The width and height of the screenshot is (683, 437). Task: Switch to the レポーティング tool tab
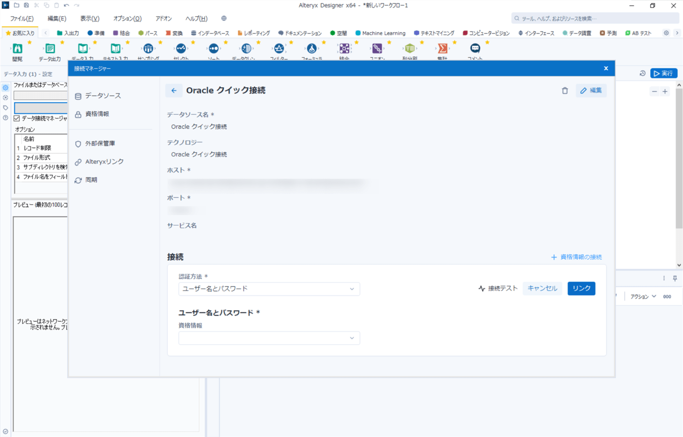pos(254,33)
